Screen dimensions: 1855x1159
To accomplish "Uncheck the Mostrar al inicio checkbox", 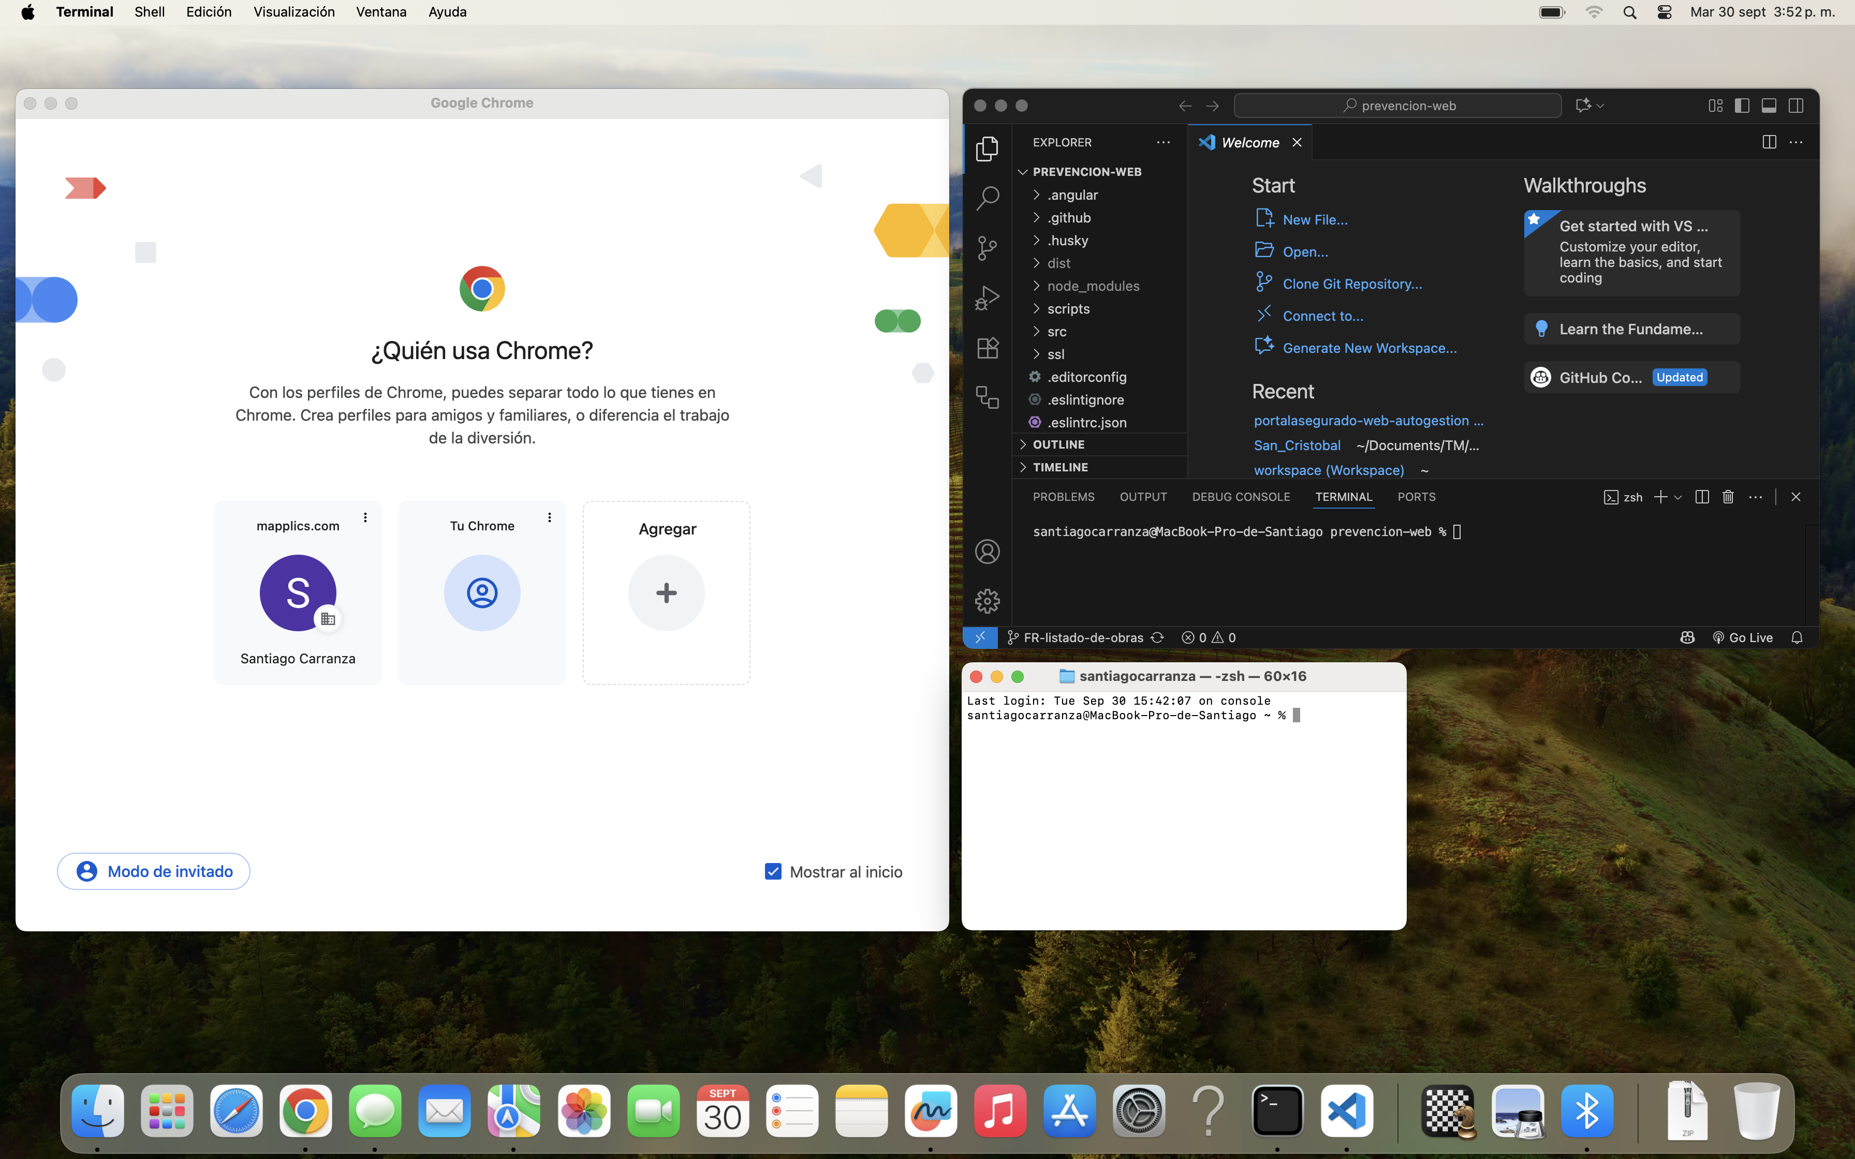I will tap(773, 871).
